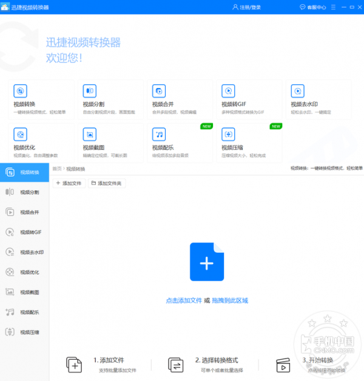Click the app logo in title bar
The image size is (364, 381).
5,7
